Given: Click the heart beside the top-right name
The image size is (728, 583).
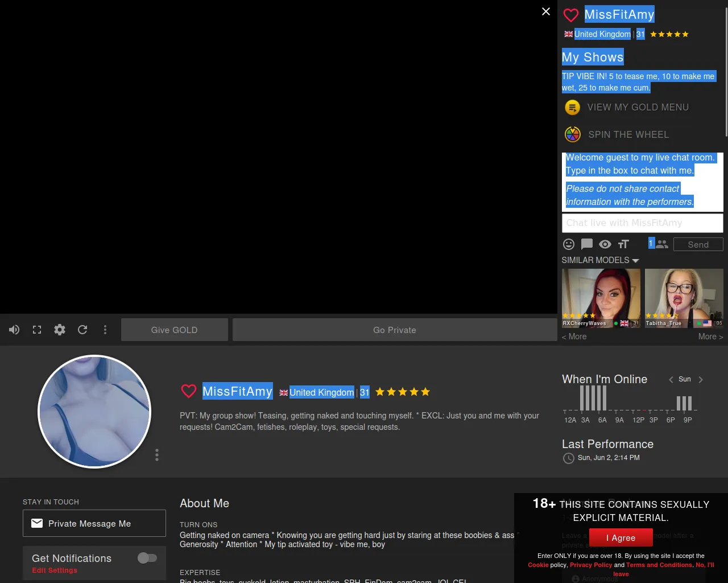Looking at the screenshot, I should point(571,15).
